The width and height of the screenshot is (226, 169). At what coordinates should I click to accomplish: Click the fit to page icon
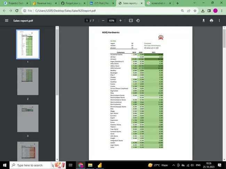pos(131,20)
